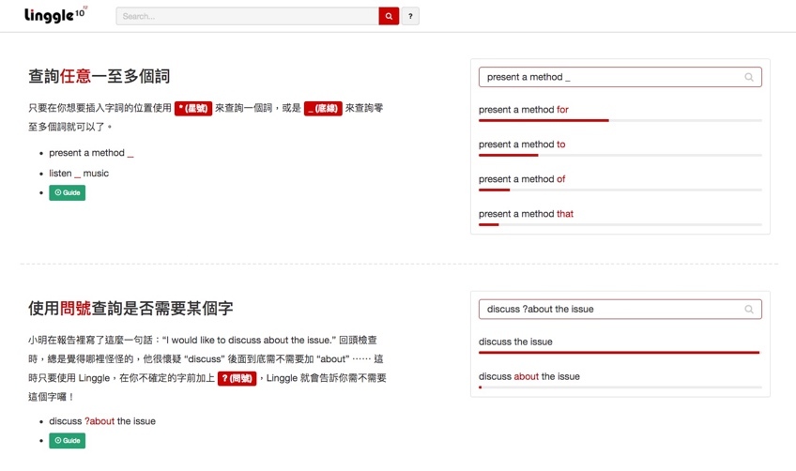Select result 'discuss the issue'

[515, 342]
